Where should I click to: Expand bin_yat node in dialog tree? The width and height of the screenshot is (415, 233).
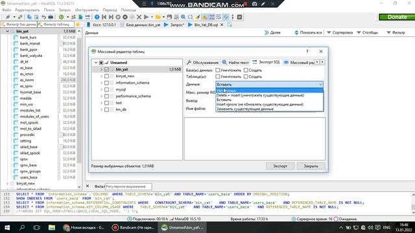click(x=101, y=69)
